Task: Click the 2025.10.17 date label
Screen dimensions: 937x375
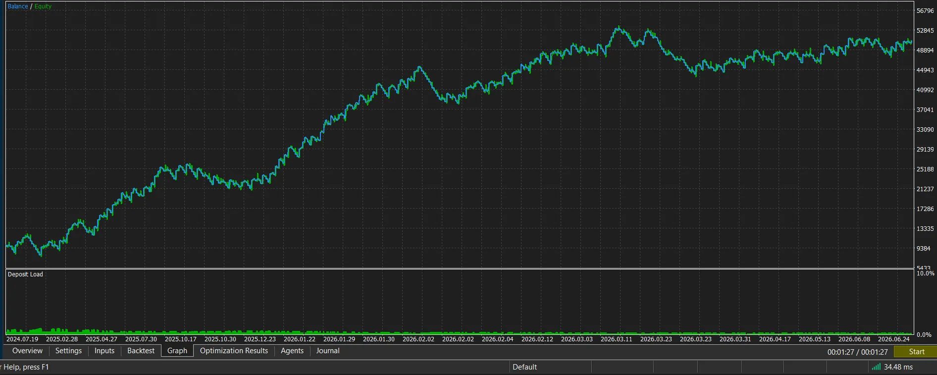Action: pyautogui.click(x=181, y=339)
